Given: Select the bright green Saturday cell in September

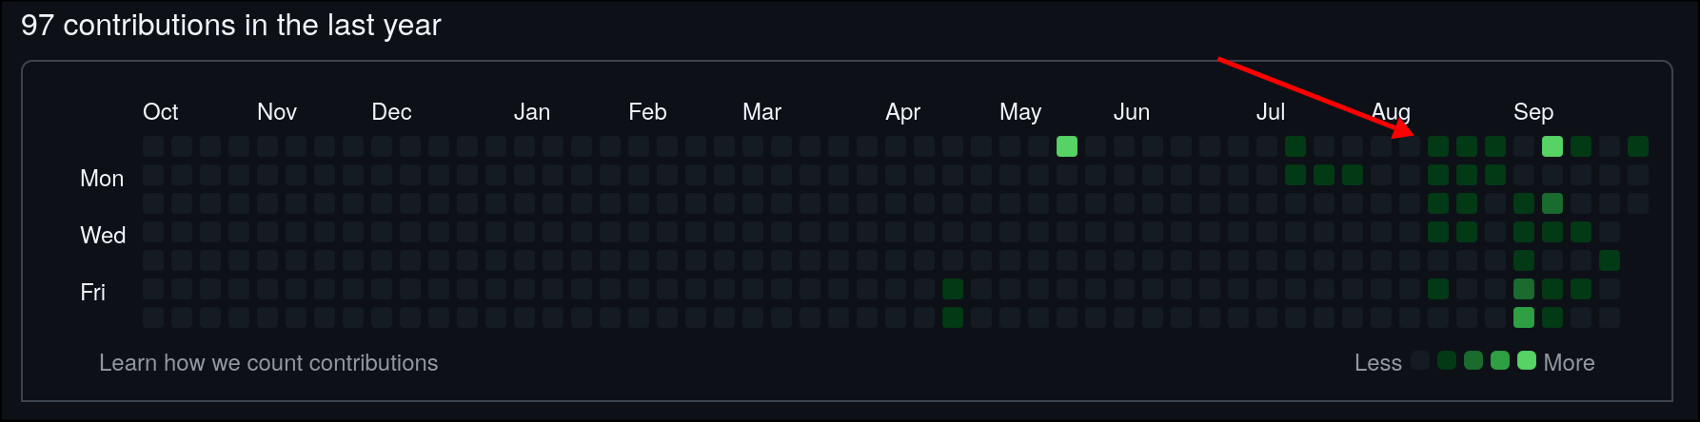Looking at the screenshot, I should point(1524,317).
